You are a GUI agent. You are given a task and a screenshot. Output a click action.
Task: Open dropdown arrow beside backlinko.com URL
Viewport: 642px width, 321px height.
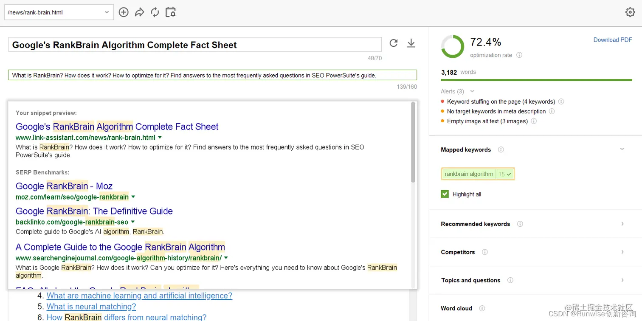(133, 222)
